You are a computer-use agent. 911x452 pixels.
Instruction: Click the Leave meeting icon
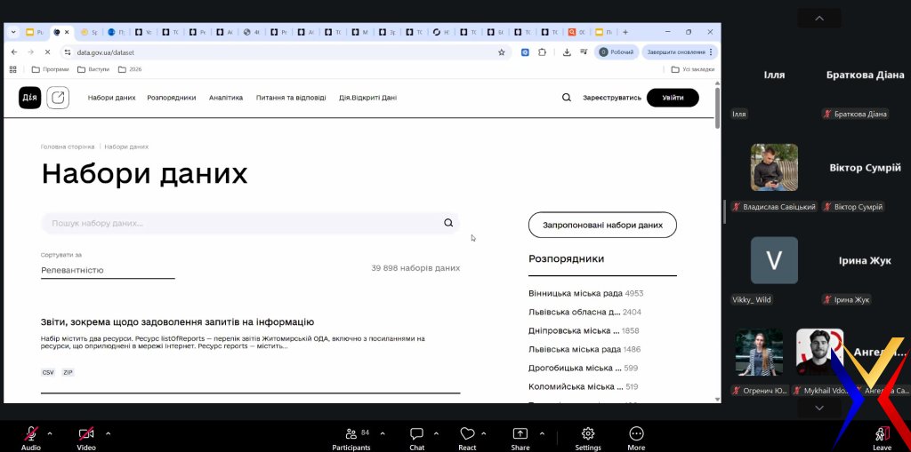(882, 434)
